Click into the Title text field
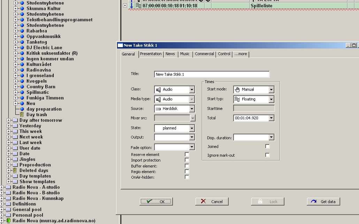The width and height of the screenshot is (359, 224). click(x=212, y=74)
